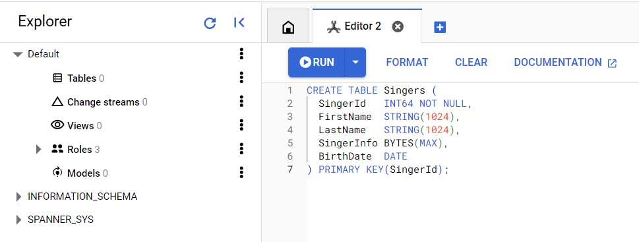Click the external link icon beside DOCUMENTATION

[612, 63]
